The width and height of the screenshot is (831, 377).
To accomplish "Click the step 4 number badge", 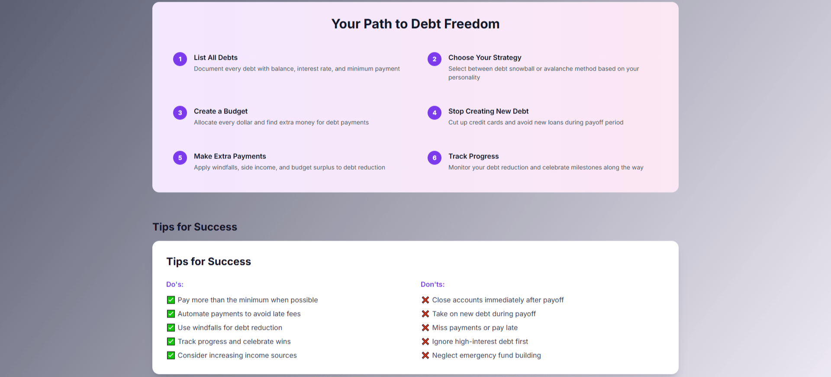I will (435, 113).
